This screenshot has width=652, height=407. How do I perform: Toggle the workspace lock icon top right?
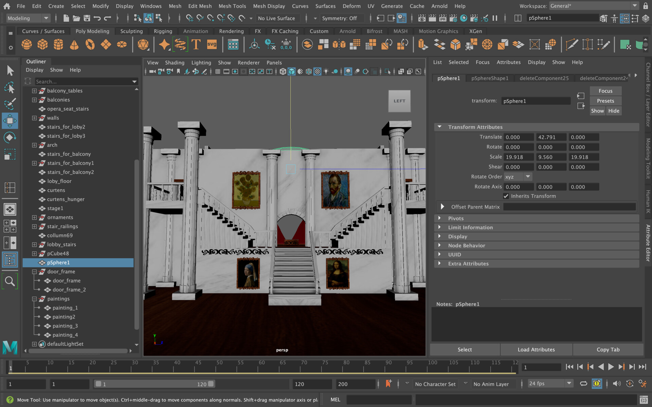646,6
